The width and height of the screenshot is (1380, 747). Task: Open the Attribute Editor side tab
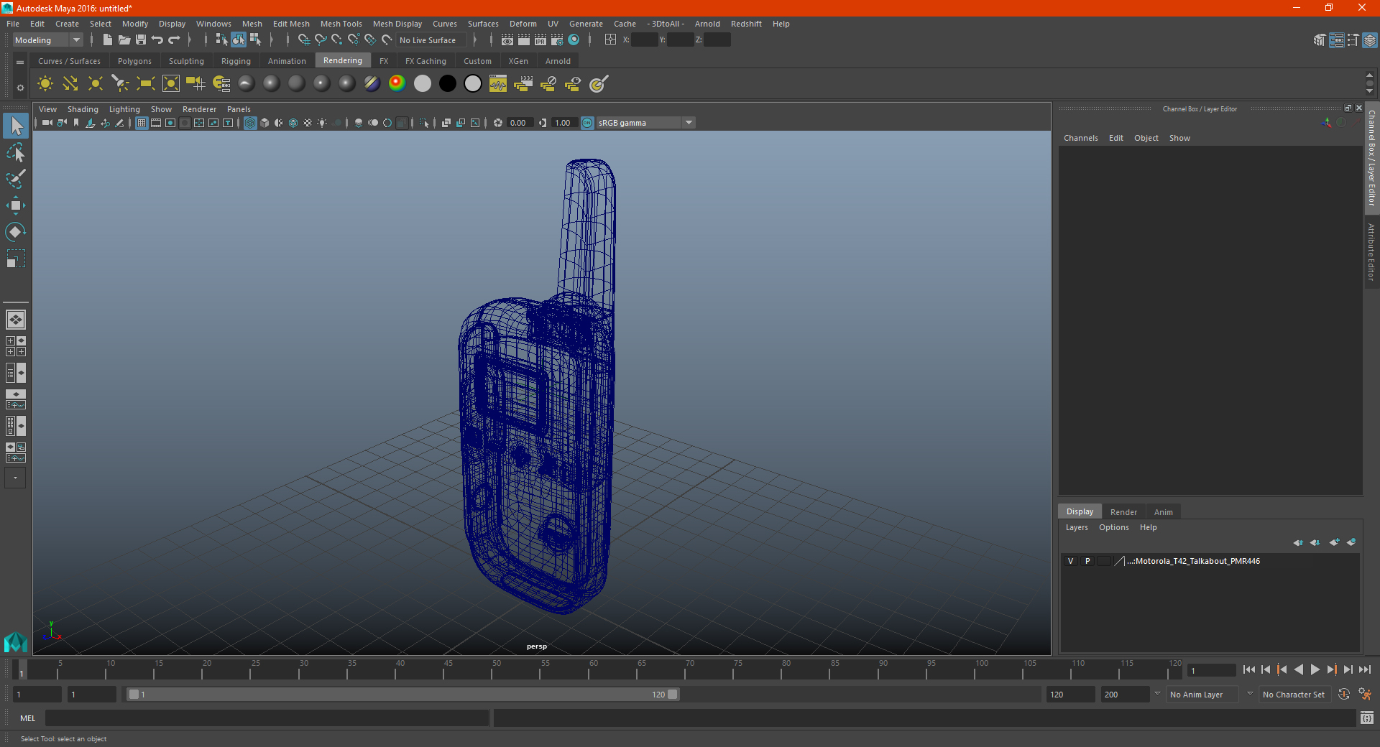[x=1371, y=251]
